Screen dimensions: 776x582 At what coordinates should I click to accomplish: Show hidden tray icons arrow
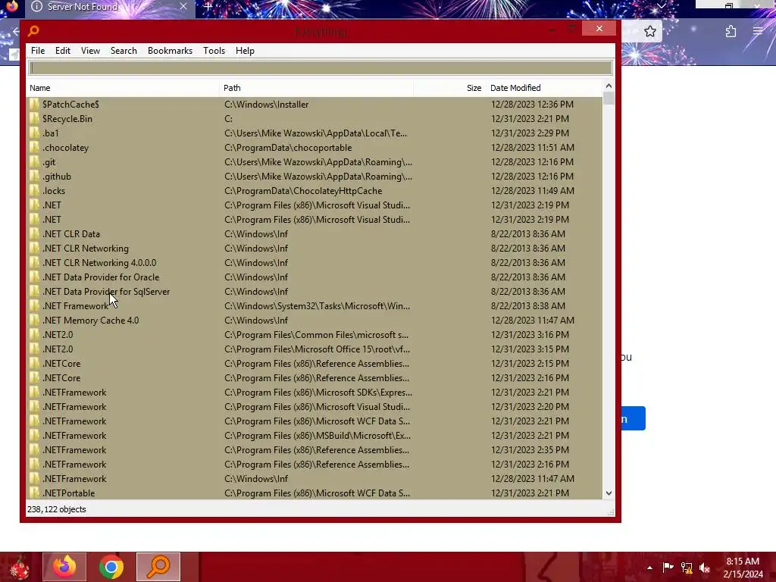649,568
